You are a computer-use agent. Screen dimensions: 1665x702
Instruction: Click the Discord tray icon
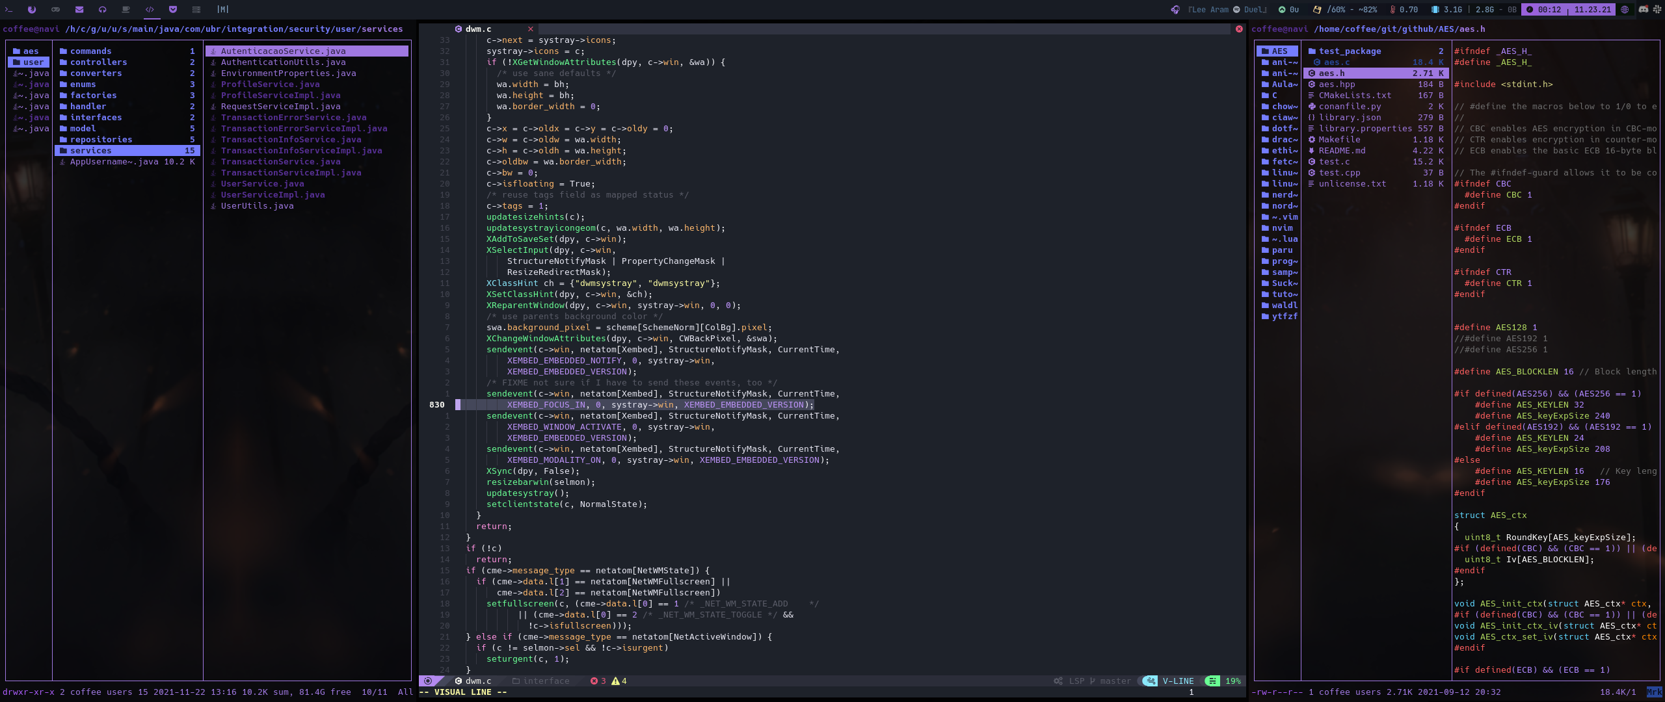pos(1643,9)
